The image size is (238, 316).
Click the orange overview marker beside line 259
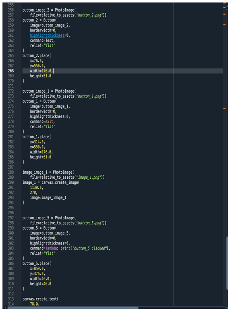224,25
